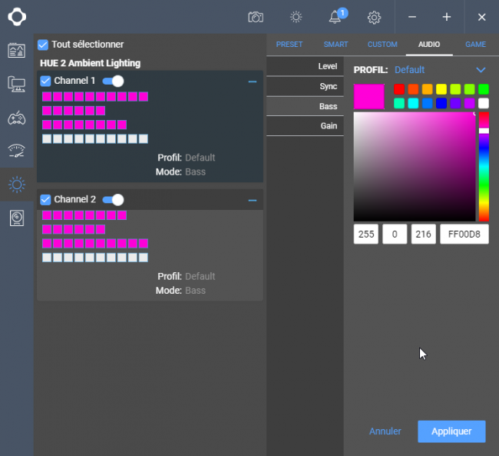
Task: Toggle the Tout sélectionner checkbox
Action: (x=43, y=45)
